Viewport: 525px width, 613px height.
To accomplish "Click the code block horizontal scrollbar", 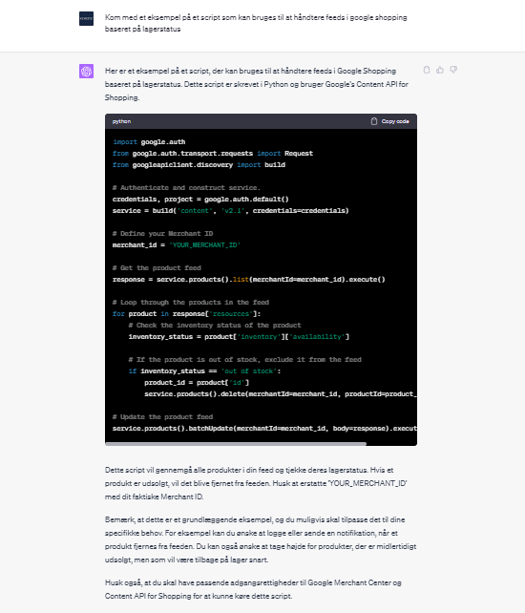I will pos(236,444).
